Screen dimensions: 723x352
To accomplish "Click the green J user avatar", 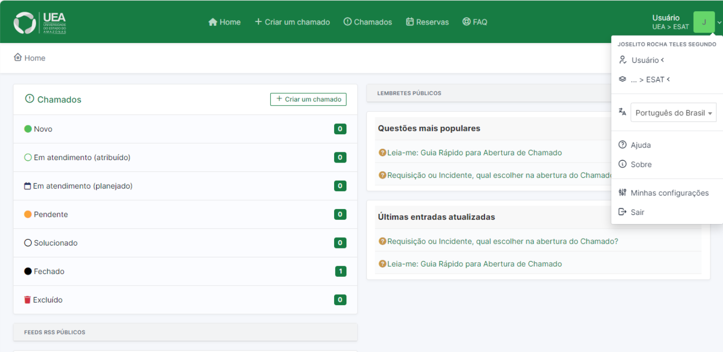I will coord(703,22).
